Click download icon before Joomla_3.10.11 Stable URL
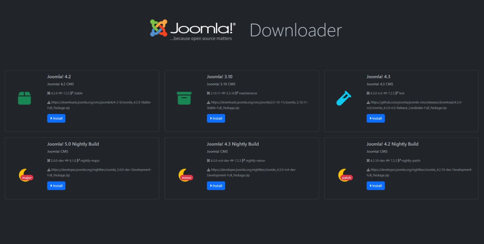This screenshot has width=484, height=244. (208, 102)
